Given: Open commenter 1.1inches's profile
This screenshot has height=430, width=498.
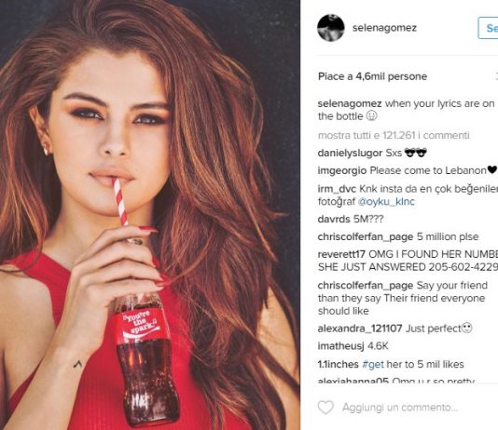Looking at the screenshot, I should click(x=338, y=365).
